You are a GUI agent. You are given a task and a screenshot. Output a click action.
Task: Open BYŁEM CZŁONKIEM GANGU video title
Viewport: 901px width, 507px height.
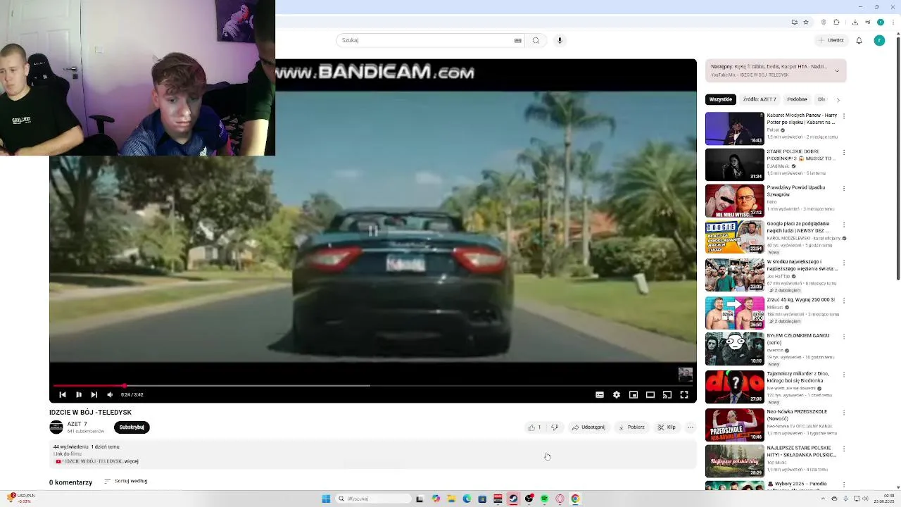[798, 339]
